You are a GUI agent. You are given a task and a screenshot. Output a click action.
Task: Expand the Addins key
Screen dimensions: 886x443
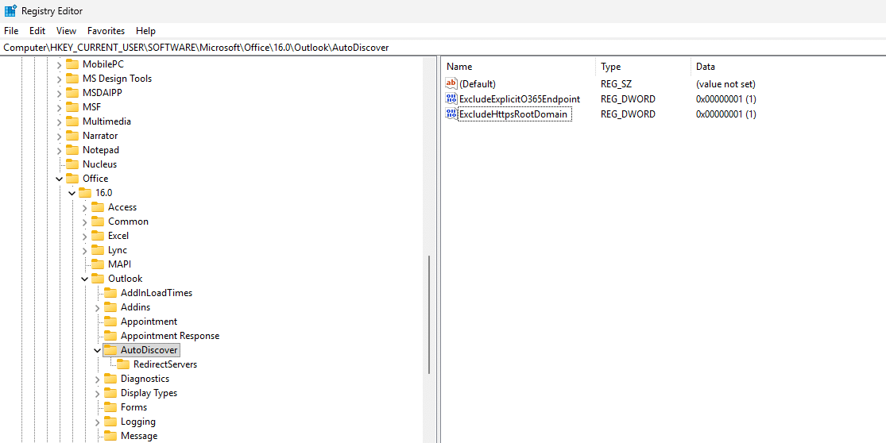[97, 307]
